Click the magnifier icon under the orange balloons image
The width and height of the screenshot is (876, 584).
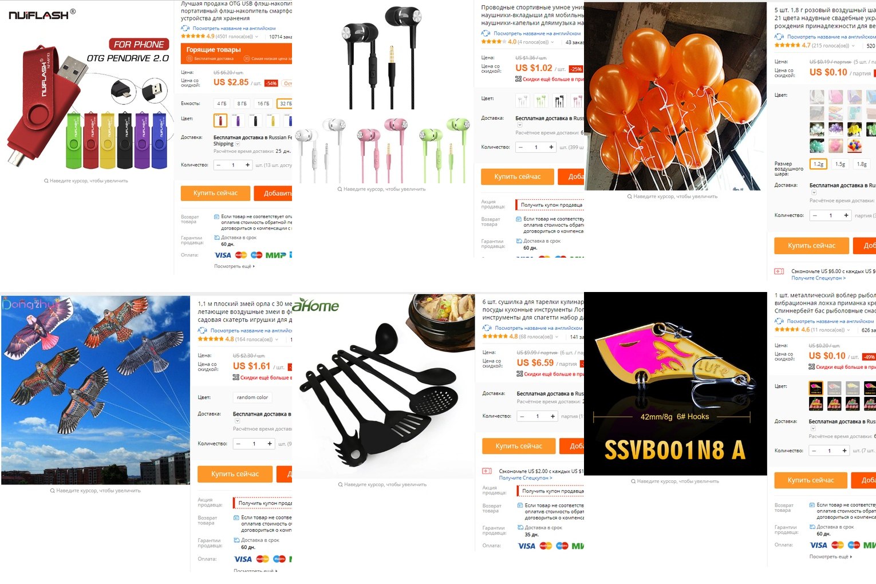pyautogui.click(x=630, y=196)
